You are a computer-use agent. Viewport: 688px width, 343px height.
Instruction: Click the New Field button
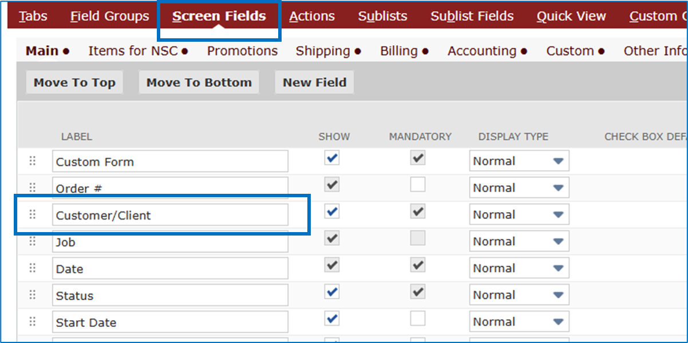pyautogui.click(x=314, y=82)
